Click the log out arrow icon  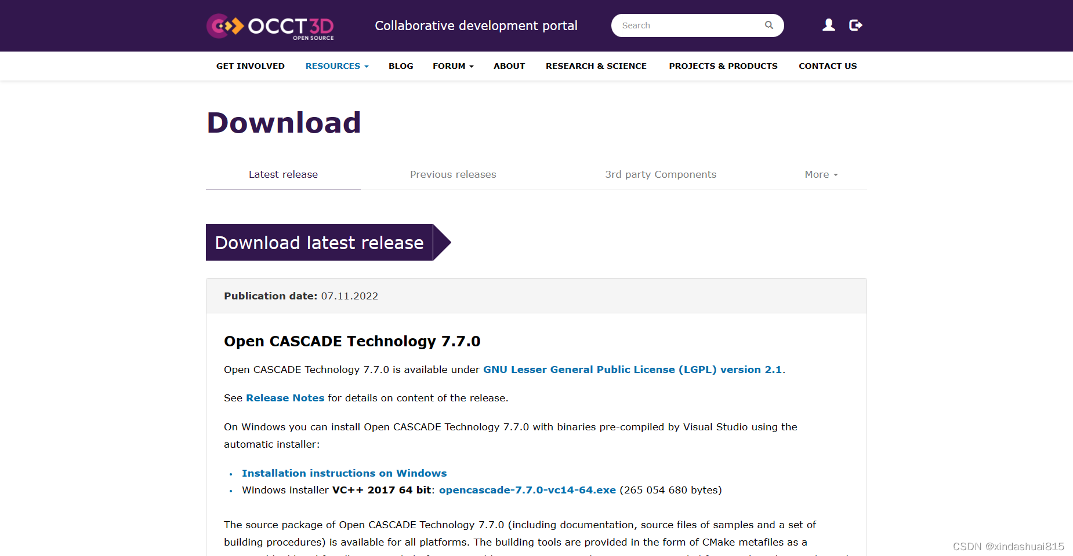click(855, 25)
